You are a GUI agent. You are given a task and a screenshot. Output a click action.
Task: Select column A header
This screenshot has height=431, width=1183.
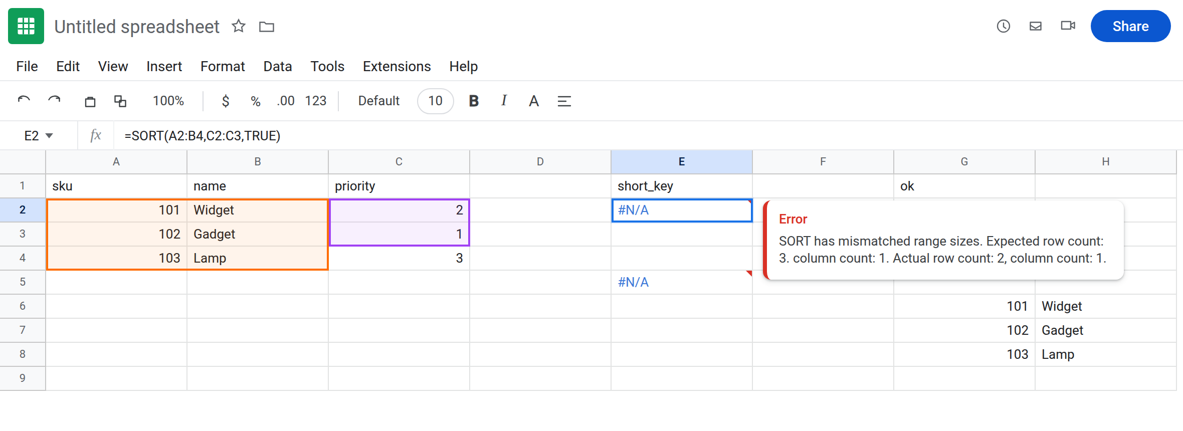tap(116, 161)
